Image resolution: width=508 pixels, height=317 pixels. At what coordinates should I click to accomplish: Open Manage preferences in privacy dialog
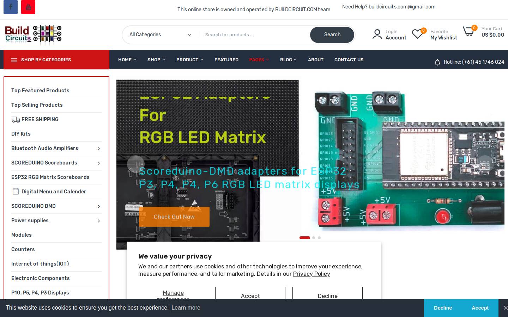click(x=173, y=294)
